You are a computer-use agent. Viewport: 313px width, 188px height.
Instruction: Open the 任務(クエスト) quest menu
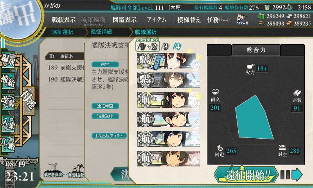click(219, 20)
